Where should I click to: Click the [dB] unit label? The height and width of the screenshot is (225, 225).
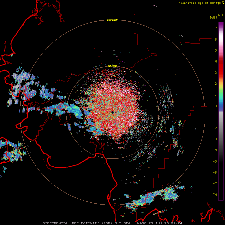(213, 17)
